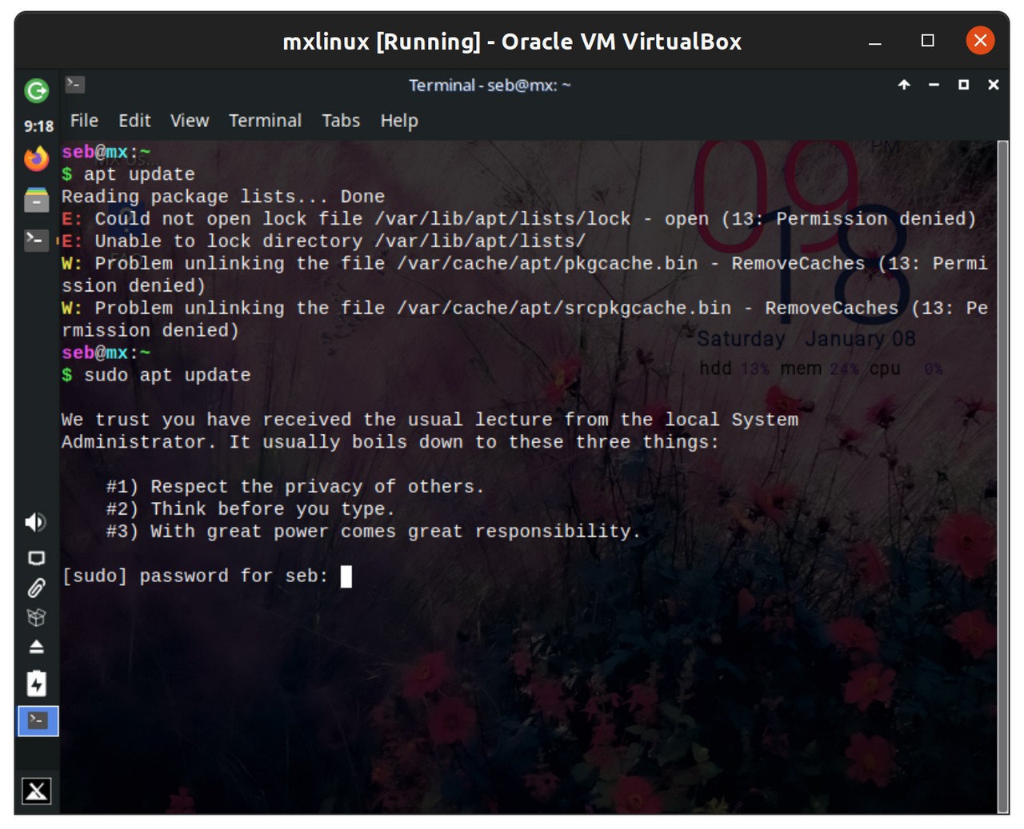Click the panel clock showing 9:18
This screenshot has width=1024, height=829.
coord(38,126)
